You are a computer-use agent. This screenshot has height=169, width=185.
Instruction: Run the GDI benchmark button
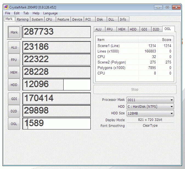[14, 99]
